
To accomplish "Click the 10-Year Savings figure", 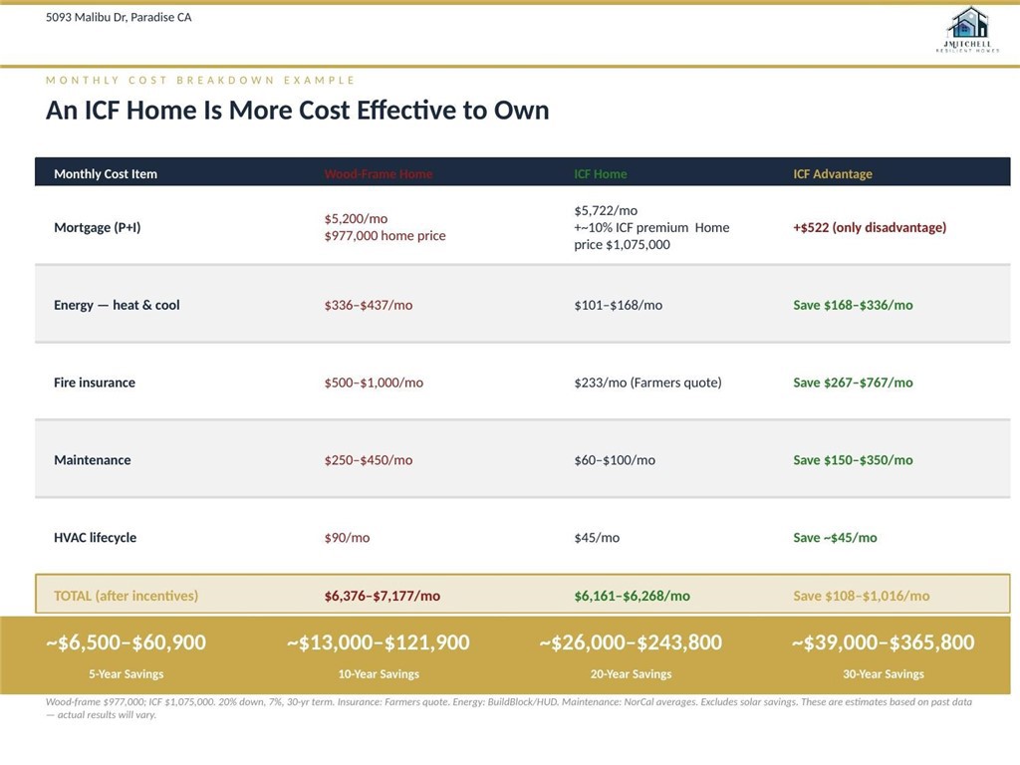I will coord(378,642).
